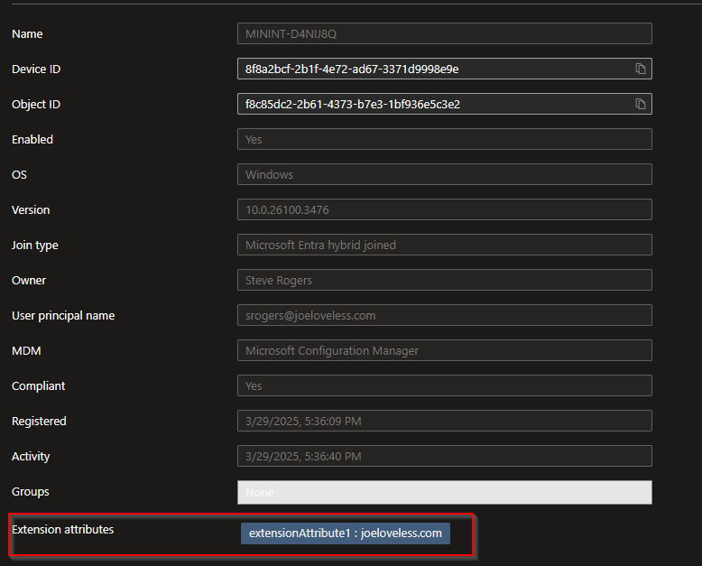Click the Groups label text
The image size is (702, 566).
31,491
